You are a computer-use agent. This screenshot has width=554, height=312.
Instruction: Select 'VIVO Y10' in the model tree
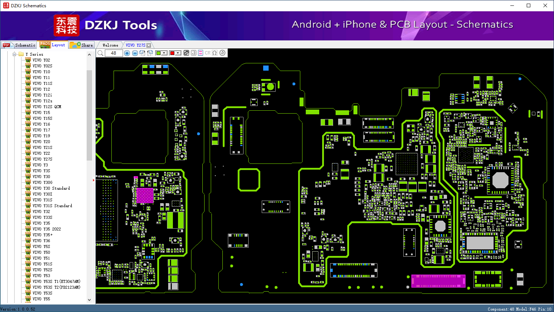41,72
